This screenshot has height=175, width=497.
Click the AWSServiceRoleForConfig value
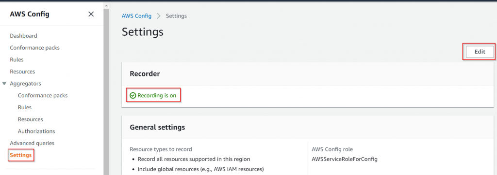click(x=345, y=159)
